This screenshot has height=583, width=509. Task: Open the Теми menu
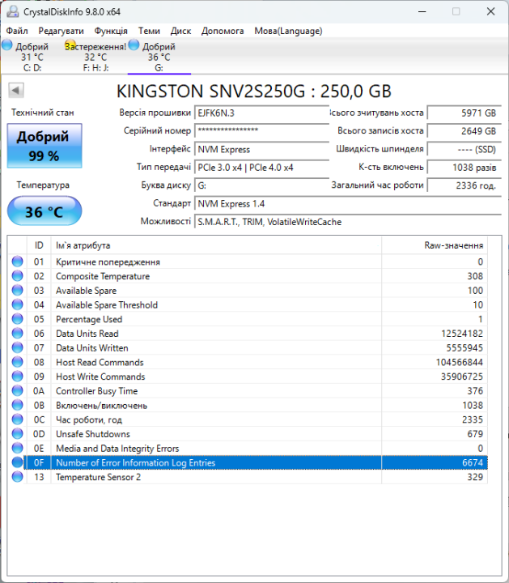149,31
